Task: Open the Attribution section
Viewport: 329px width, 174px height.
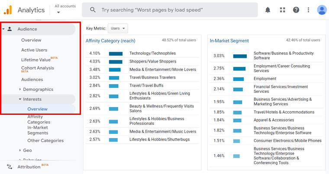Action: click(x=29, y=167)
